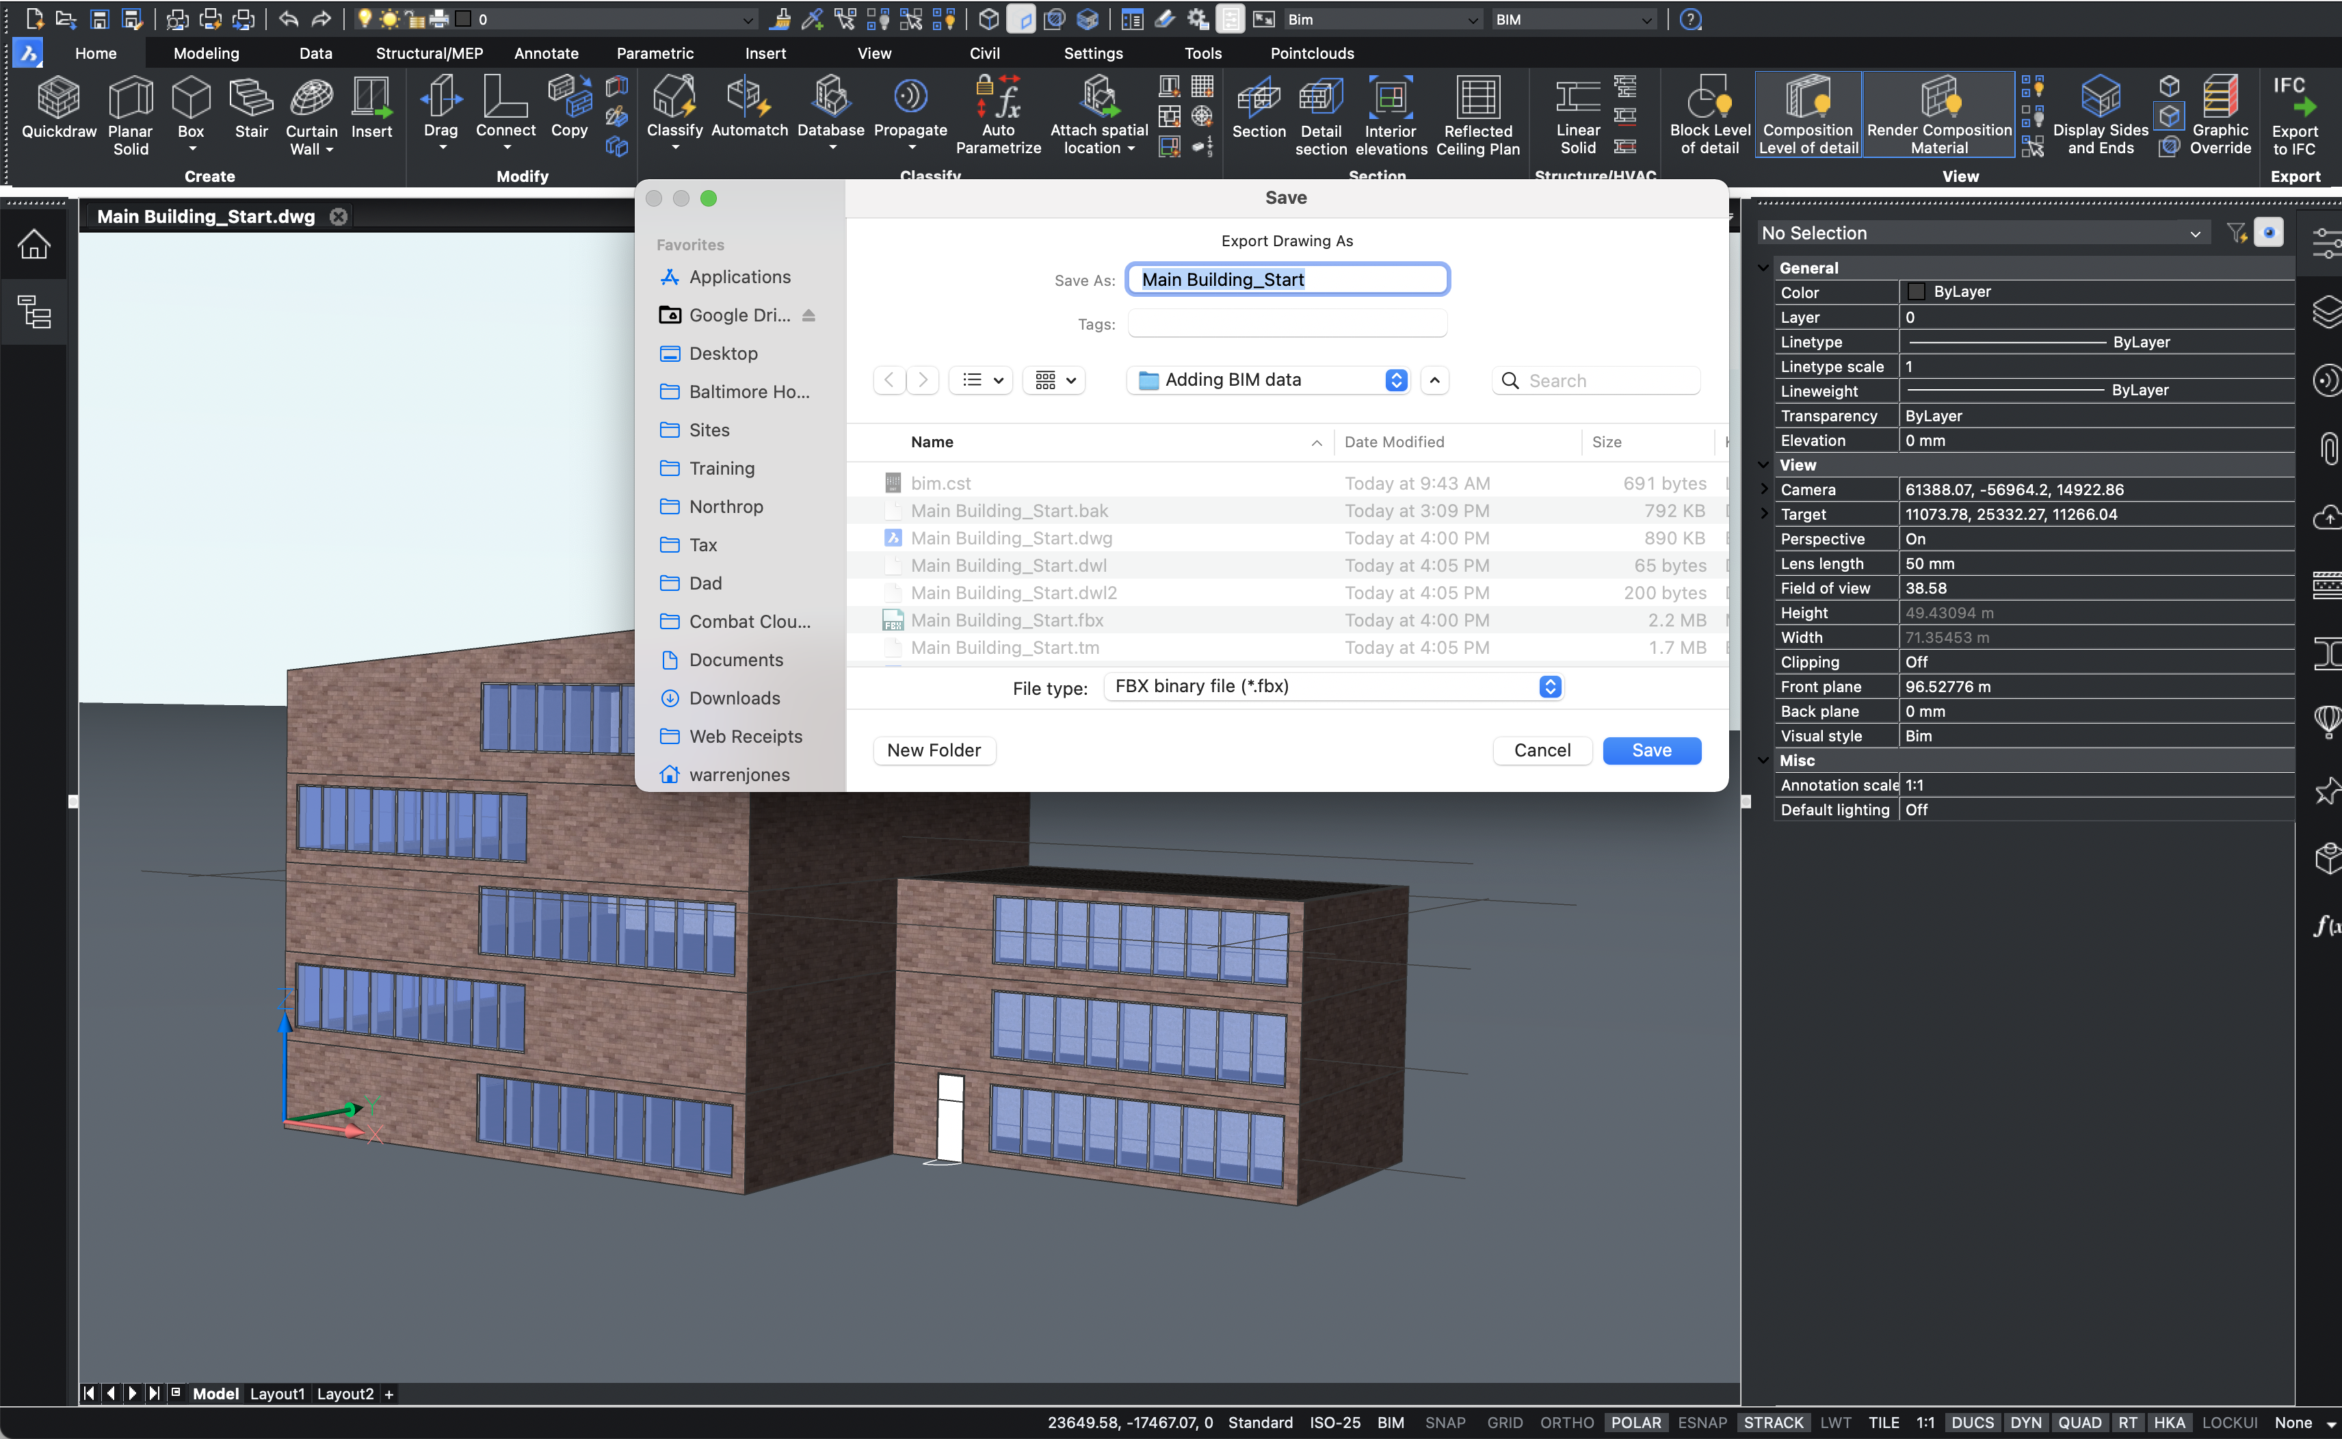Open the Layout1 tab
This screenshot has height=1439, width=2342.
(x=277, y=1393)
